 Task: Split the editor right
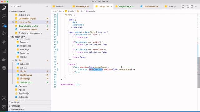coord(192,7)
